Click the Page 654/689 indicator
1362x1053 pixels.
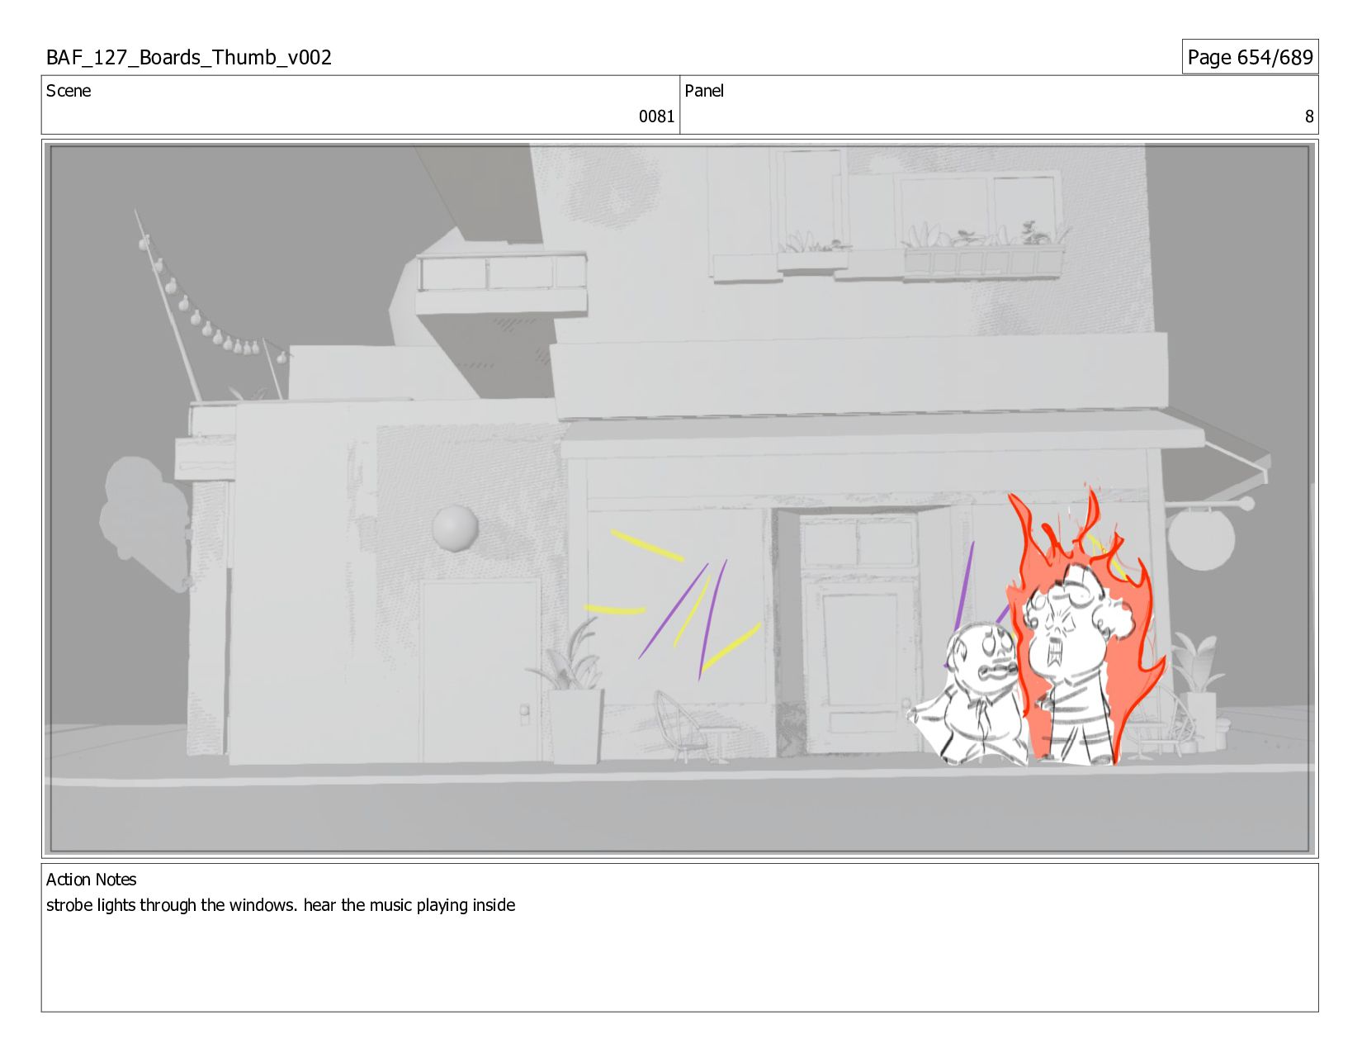tap(1250, 57)
